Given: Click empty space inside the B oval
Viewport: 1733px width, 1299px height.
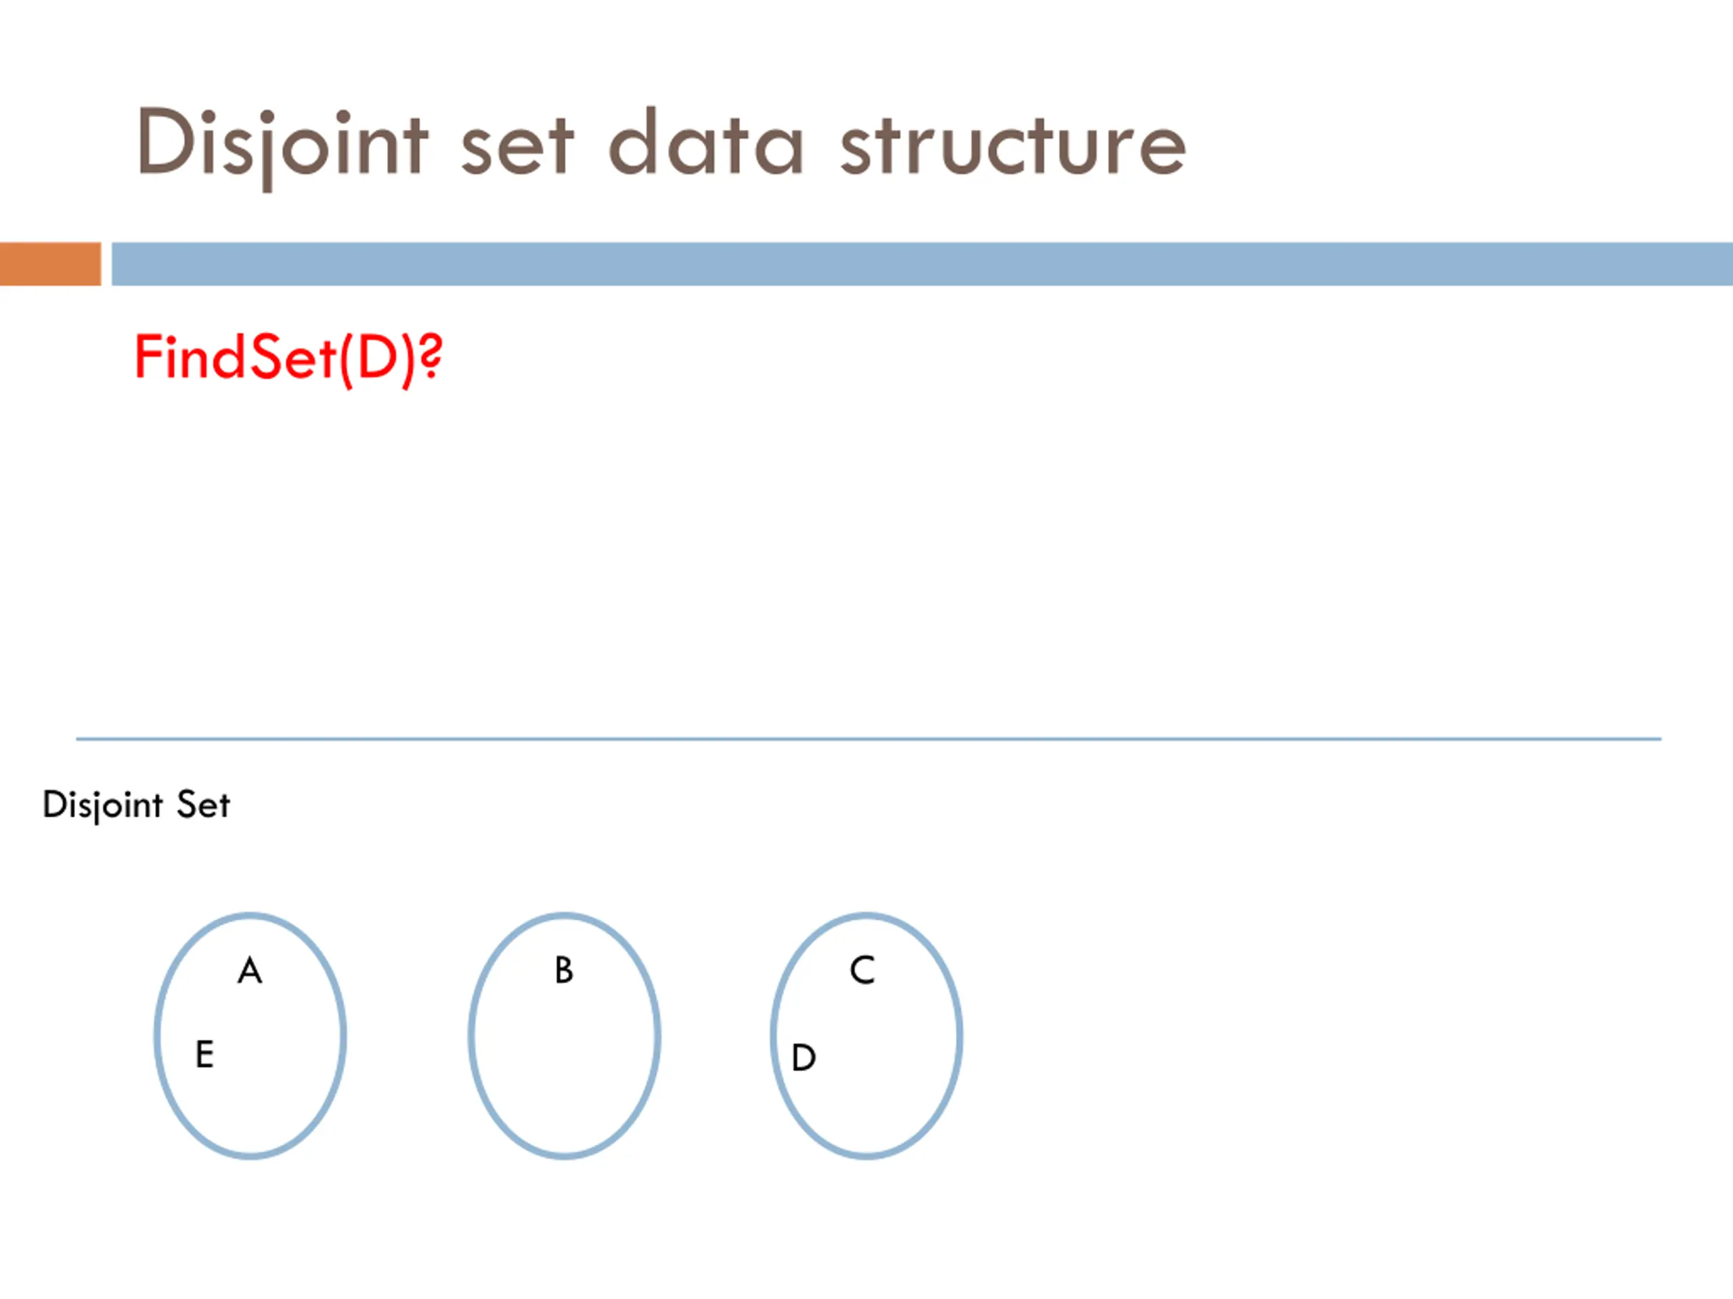Looking at the screenshot, I should 564,1065.
